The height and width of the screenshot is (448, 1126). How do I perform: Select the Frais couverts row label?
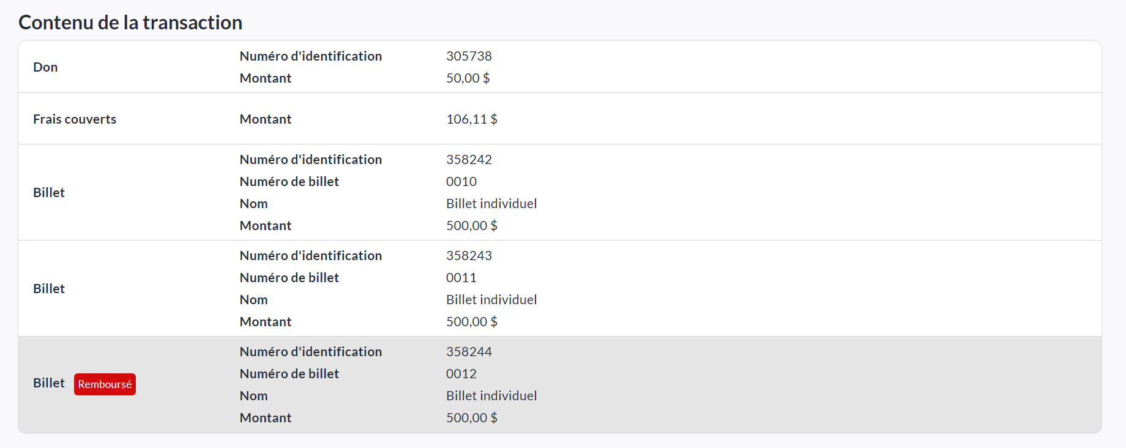tap(75, 119)
